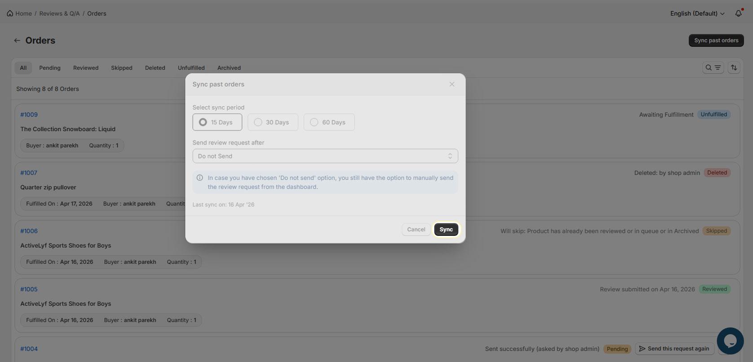Click the Home breadcrumb text
The height and width of the screenshot is (362, 753).
(23, 13)
